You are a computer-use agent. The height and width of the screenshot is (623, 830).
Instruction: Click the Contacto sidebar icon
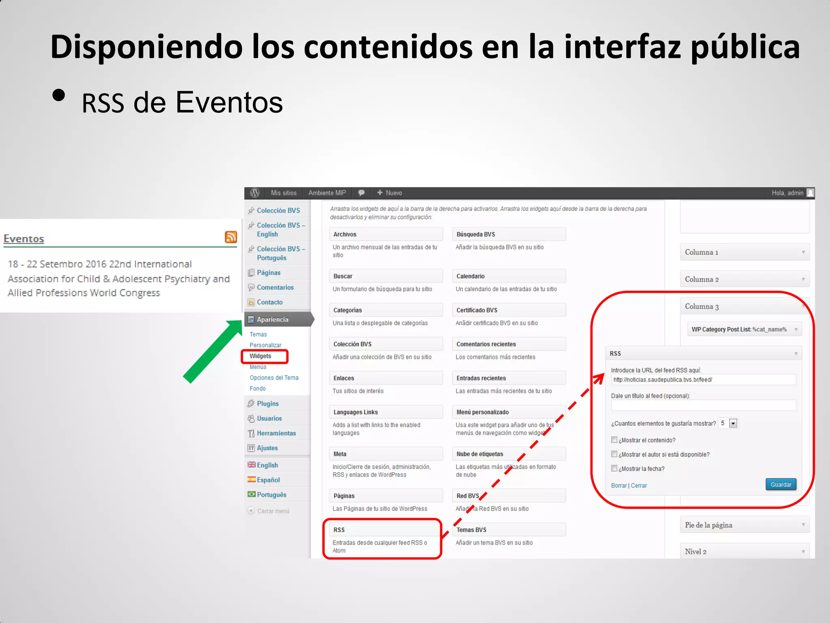click(251, 302)
